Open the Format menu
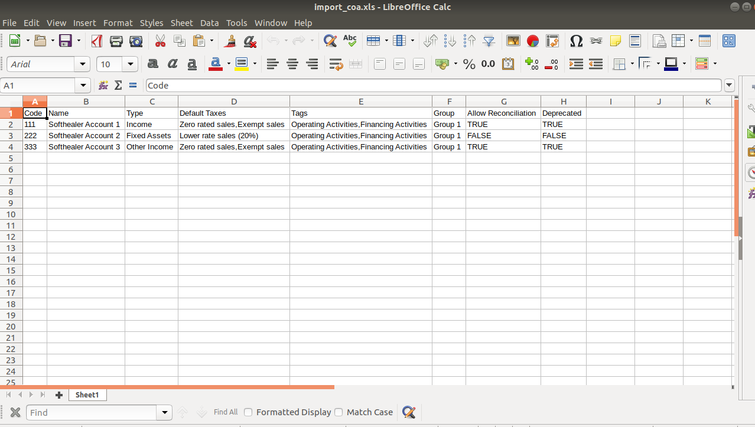Image resolution: width=755 pixels, height=427 pixels. coord(118,22)
